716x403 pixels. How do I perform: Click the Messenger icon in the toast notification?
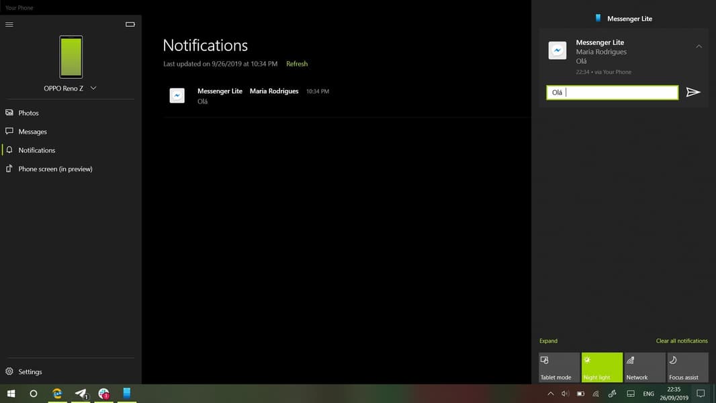(x=557, y=50)
